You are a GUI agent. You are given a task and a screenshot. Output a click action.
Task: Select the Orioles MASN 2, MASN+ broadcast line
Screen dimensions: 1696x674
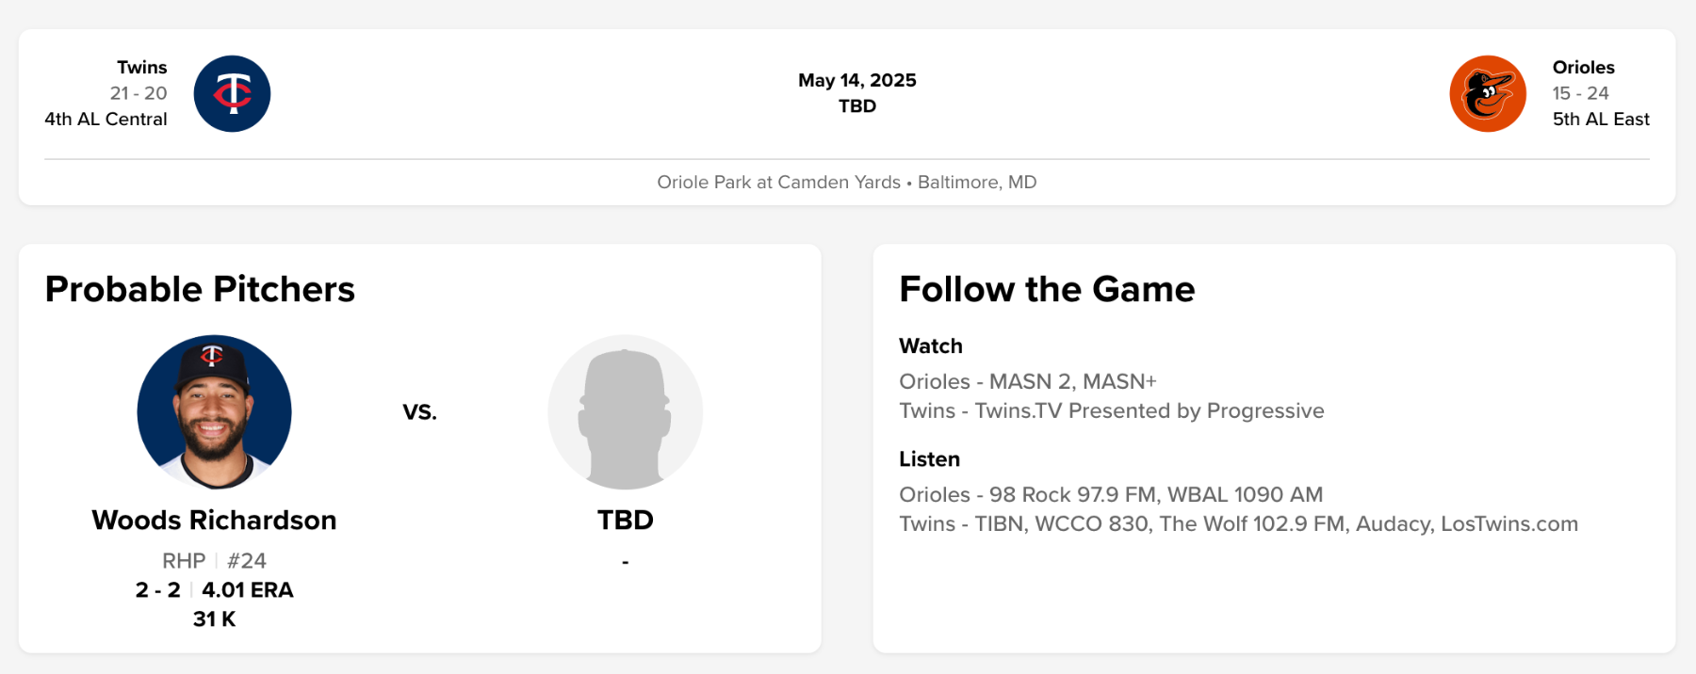[1027, 381]
